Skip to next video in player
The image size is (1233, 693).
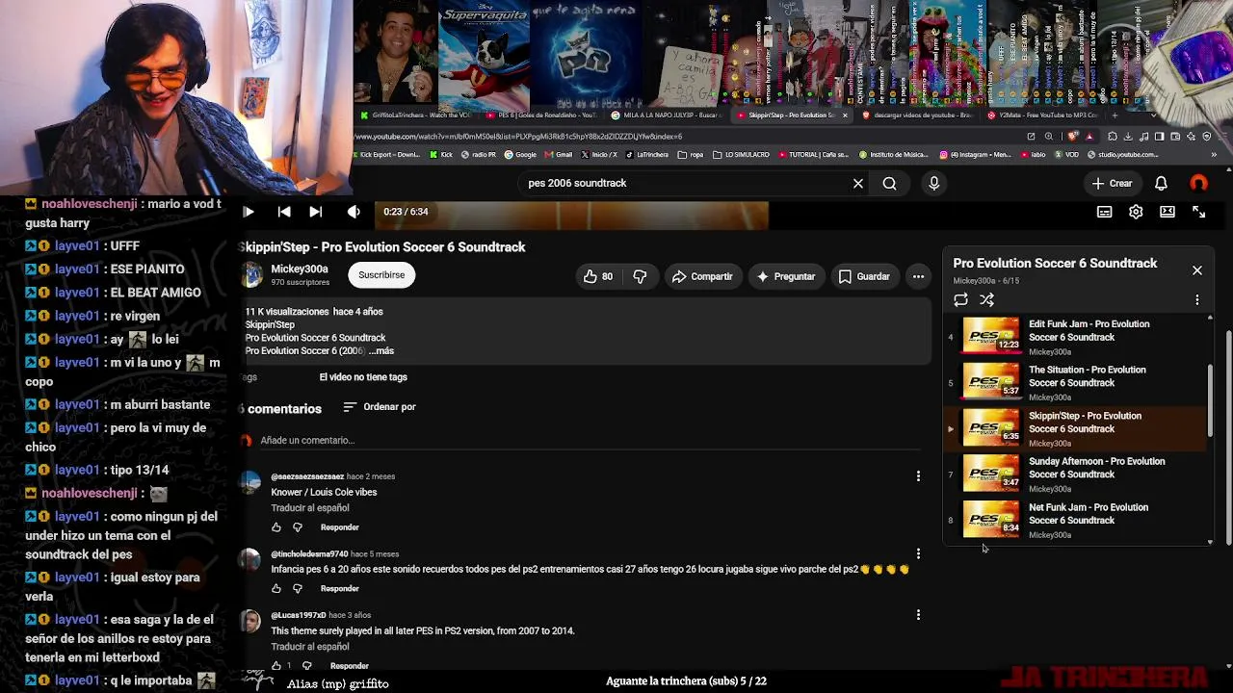click(x=316, y=212)
